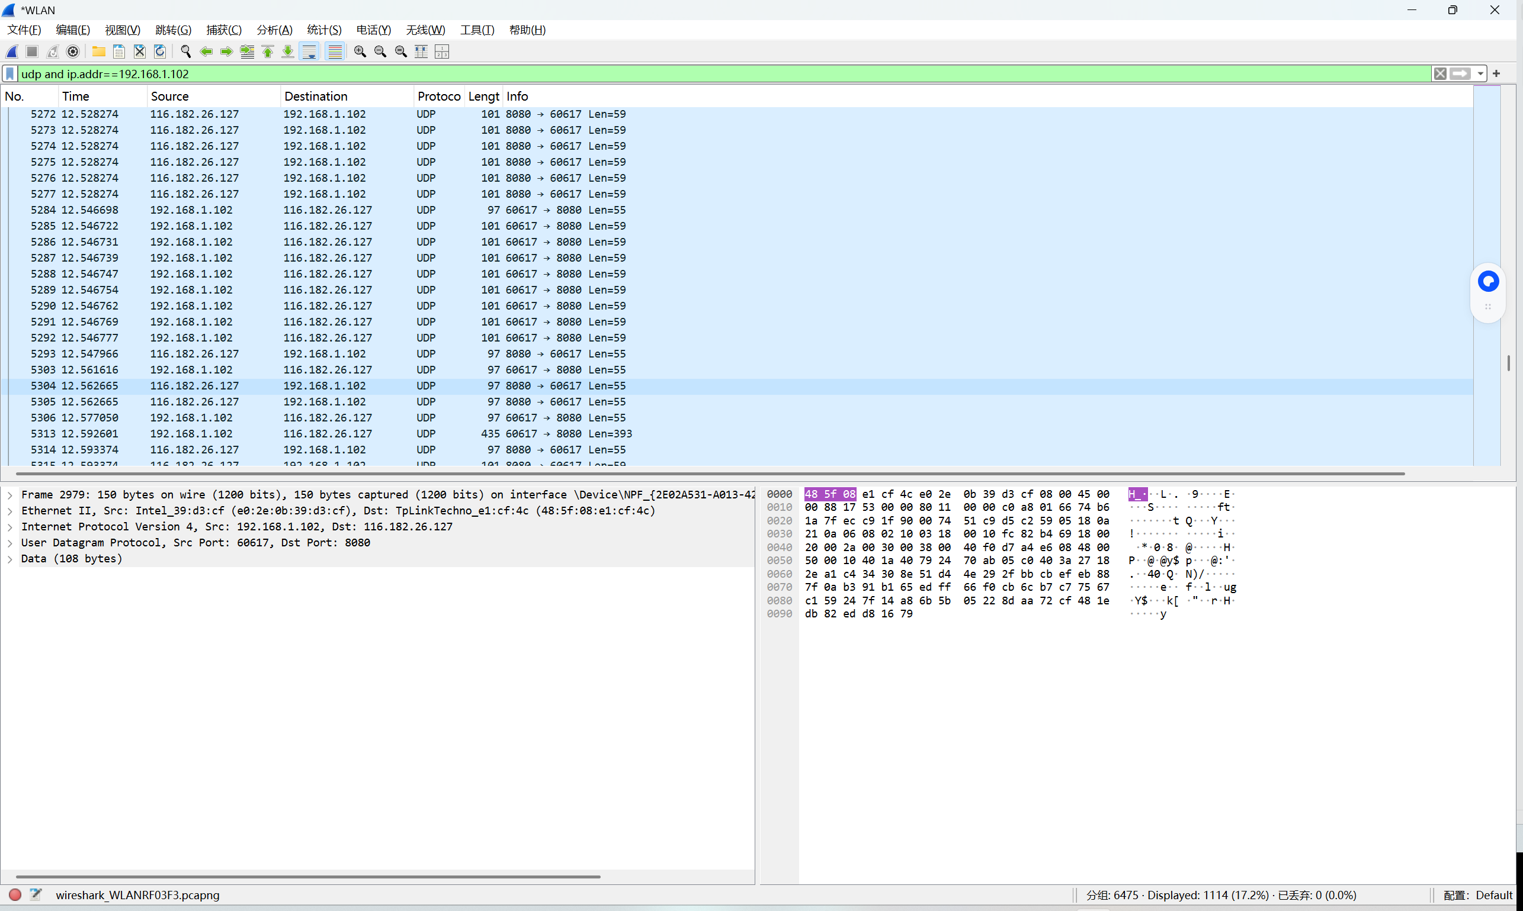
Task: Open the 统计(S) menu
Action: tap(324, 30)
